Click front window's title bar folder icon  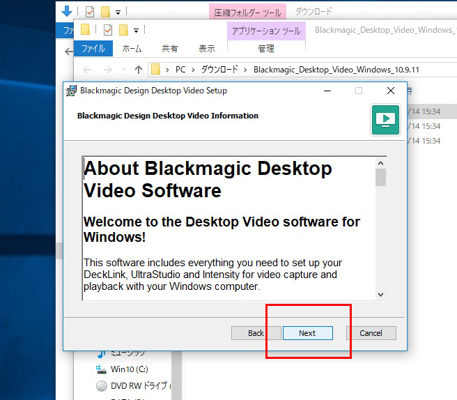(85, 29)
